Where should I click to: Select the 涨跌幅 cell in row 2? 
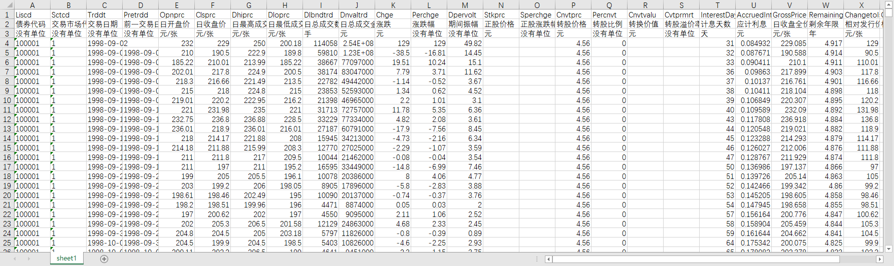click(429, 24)
